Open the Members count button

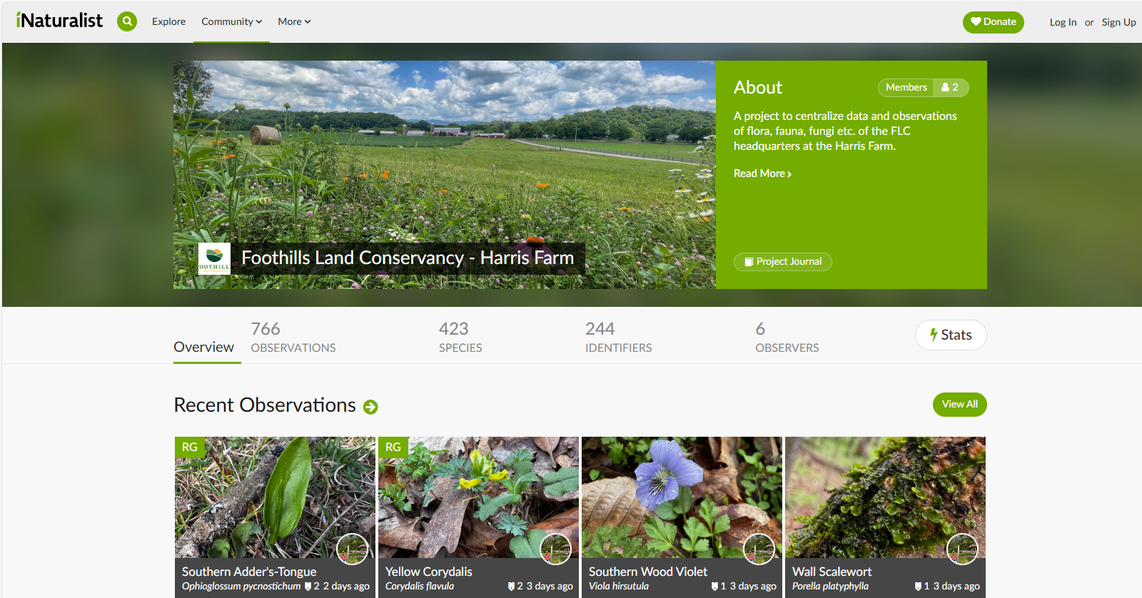[x=923, y=87]
